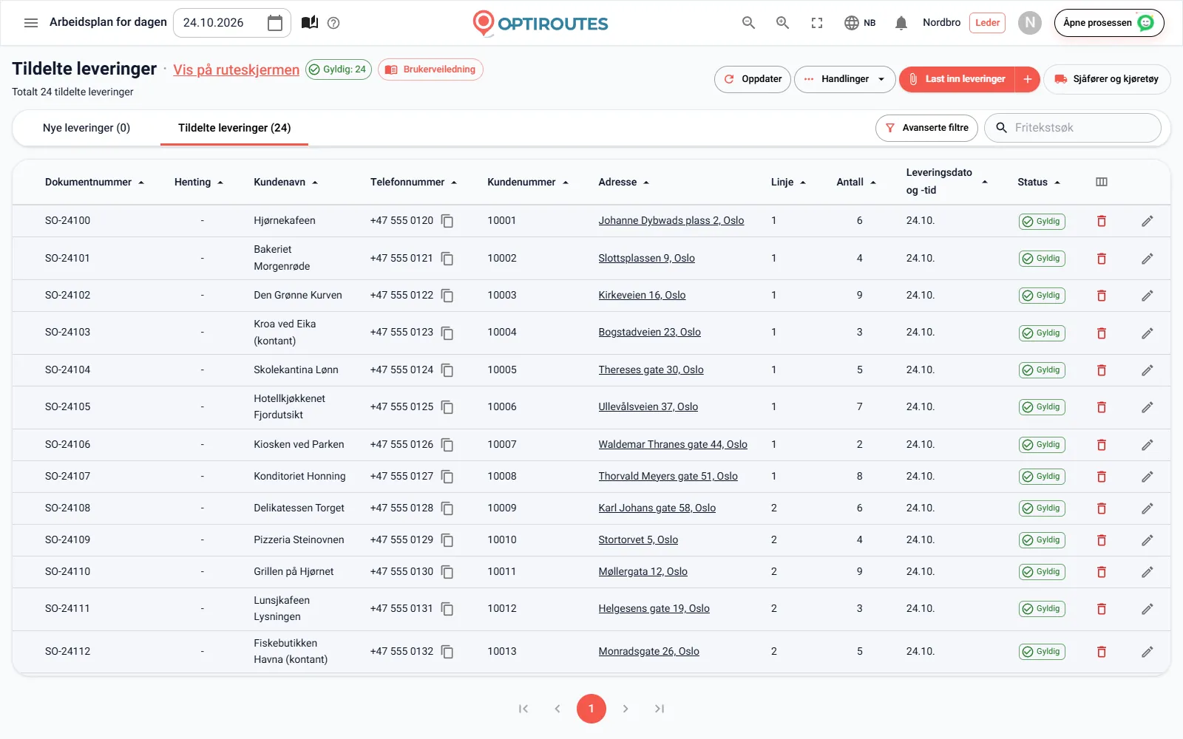
Task: Click Gyldig: 24 status chip
Action: [x=339, y=69]
